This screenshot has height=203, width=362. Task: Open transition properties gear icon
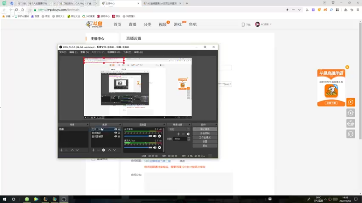point(188,134)
